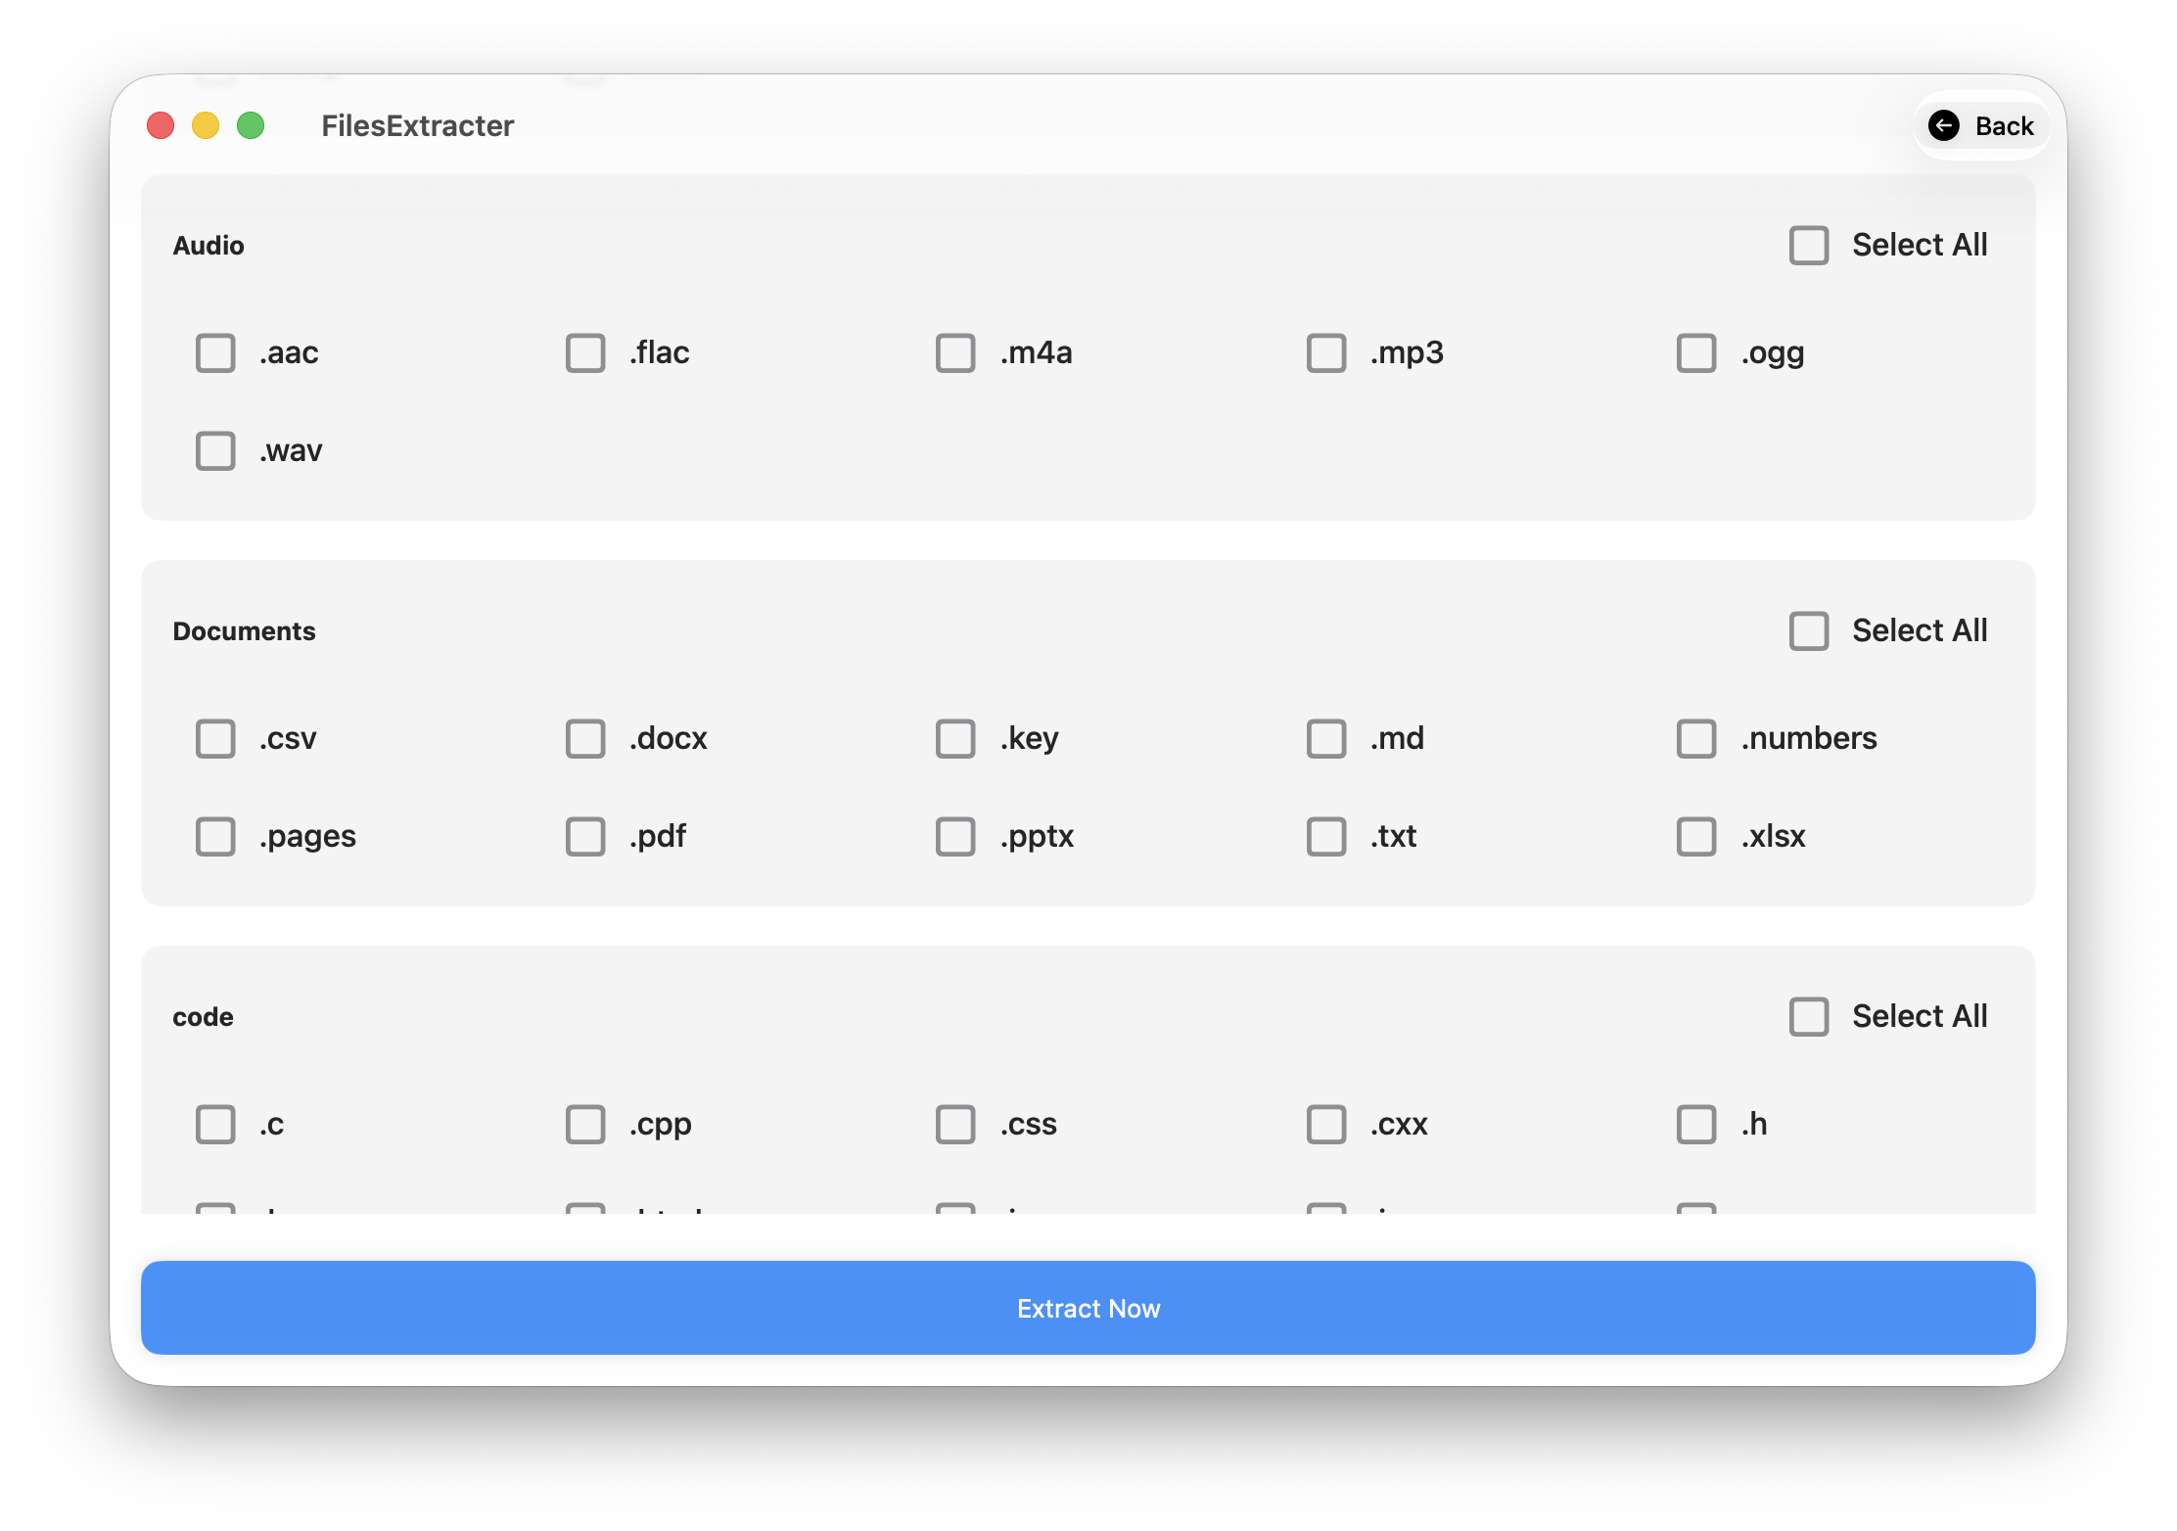
Task: Select the .xlsx extension checkbox
Action: pyautogui.click(x=1696, y=836)
